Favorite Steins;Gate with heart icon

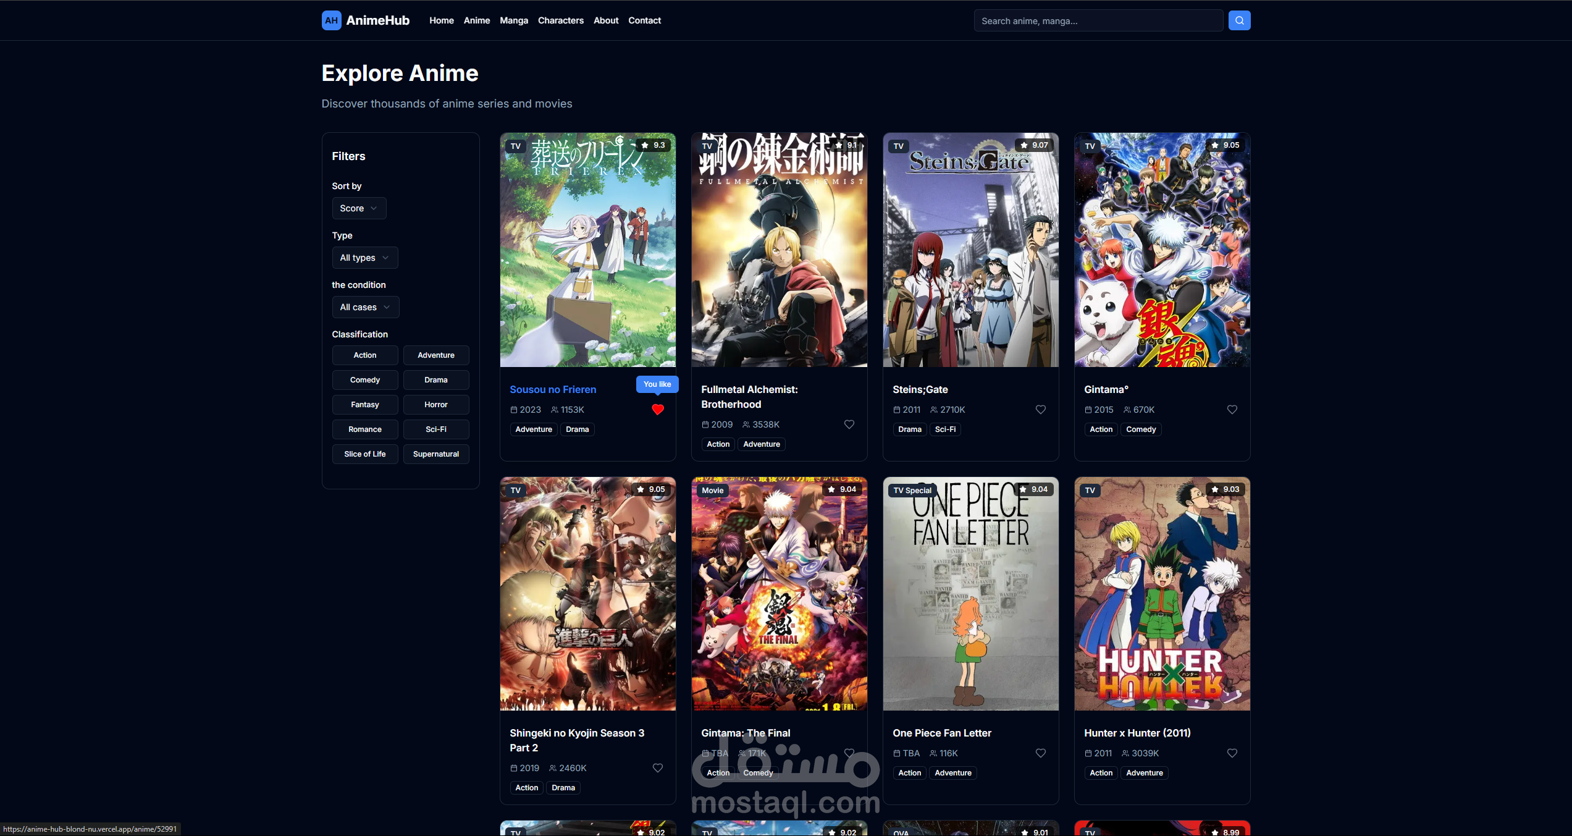[1041, 410]
